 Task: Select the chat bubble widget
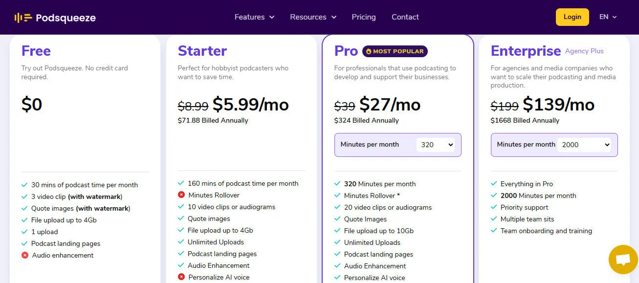click(622, 259)
